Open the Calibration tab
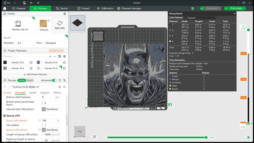This screenshot has width=254, height=143. coord(105,8)
